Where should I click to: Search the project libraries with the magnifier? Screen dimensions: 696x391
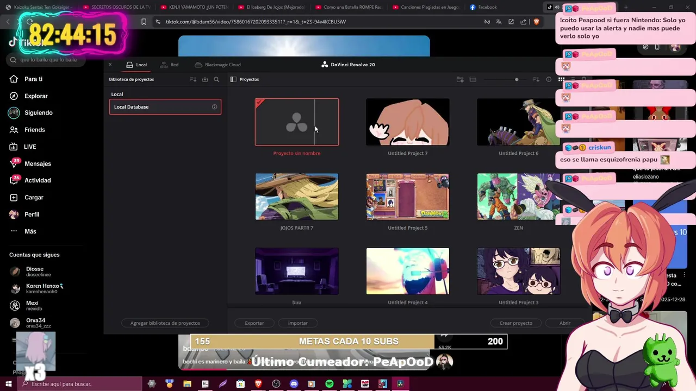point(216,79)
